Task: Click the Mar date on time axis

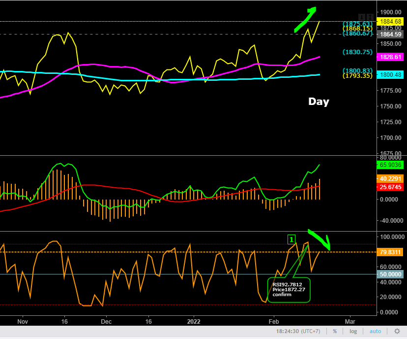Action: [x=350, y=322]
